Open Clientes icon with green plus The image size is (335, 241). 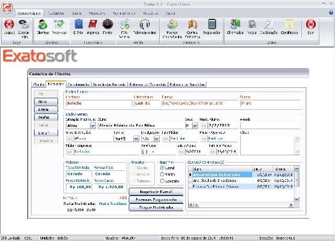click(43, 24)
